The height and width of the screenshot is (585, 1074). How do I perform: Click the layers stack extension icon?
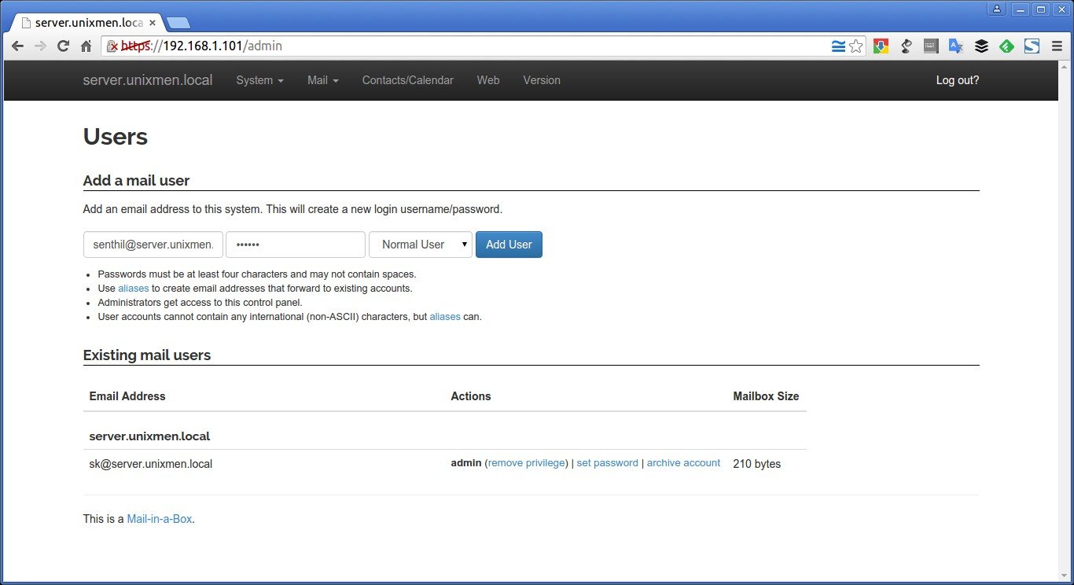981,46
